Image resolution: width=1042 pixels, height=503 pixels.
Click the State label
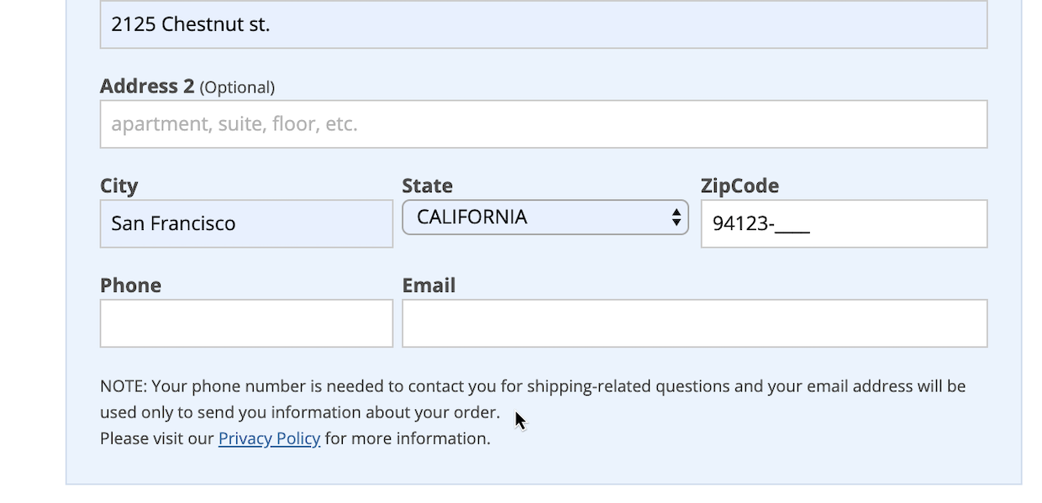(427, 186)
